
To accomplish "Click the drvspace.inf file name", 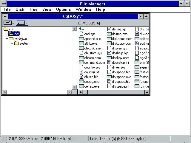I will click(x=121, y=86).
